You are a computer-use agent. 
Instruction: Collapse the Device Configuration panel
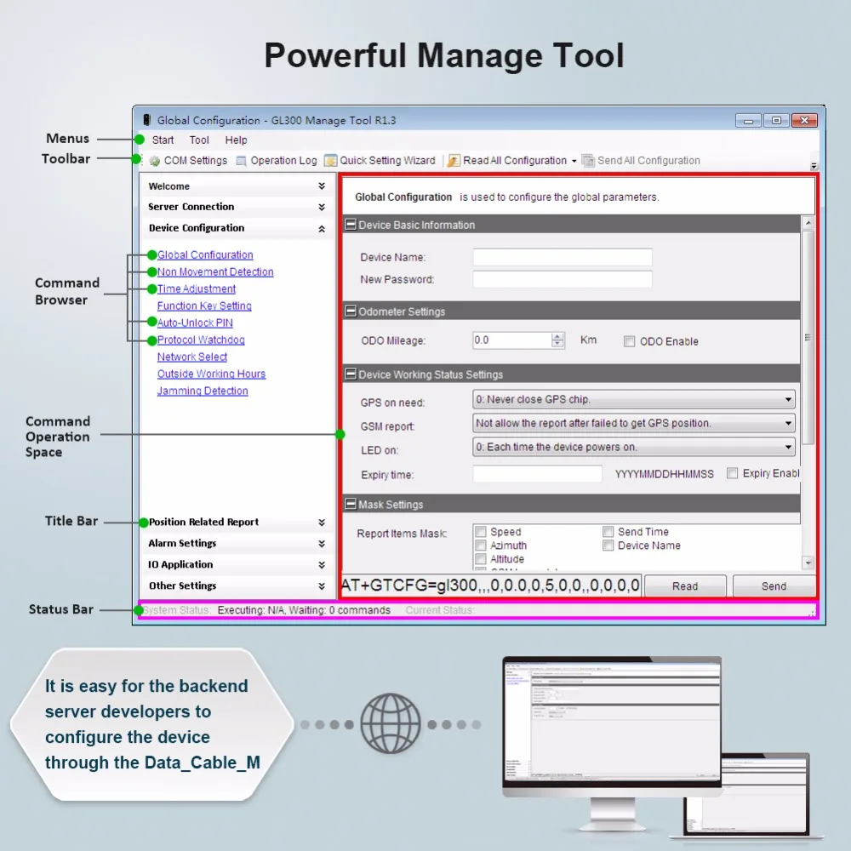322,228
